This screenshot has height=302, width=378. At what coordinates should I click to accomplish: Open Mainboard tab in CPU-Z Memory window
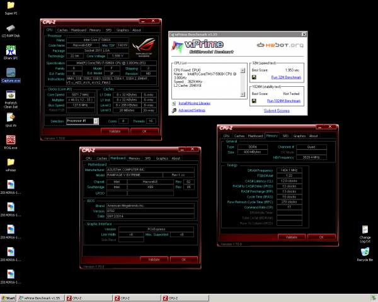point(256,136)
